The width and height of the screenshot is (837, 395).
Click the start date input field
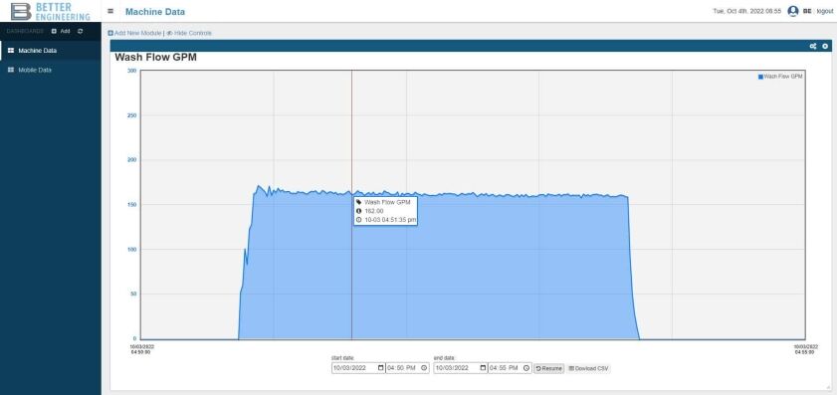click(x=358, y=368)
